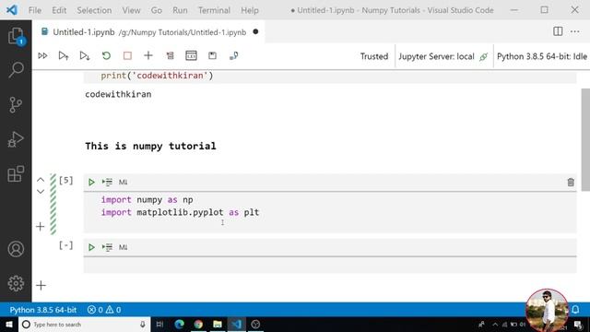Open Run and Debug view
This screenshot has width=590, height=332.
tap(16, 139)
